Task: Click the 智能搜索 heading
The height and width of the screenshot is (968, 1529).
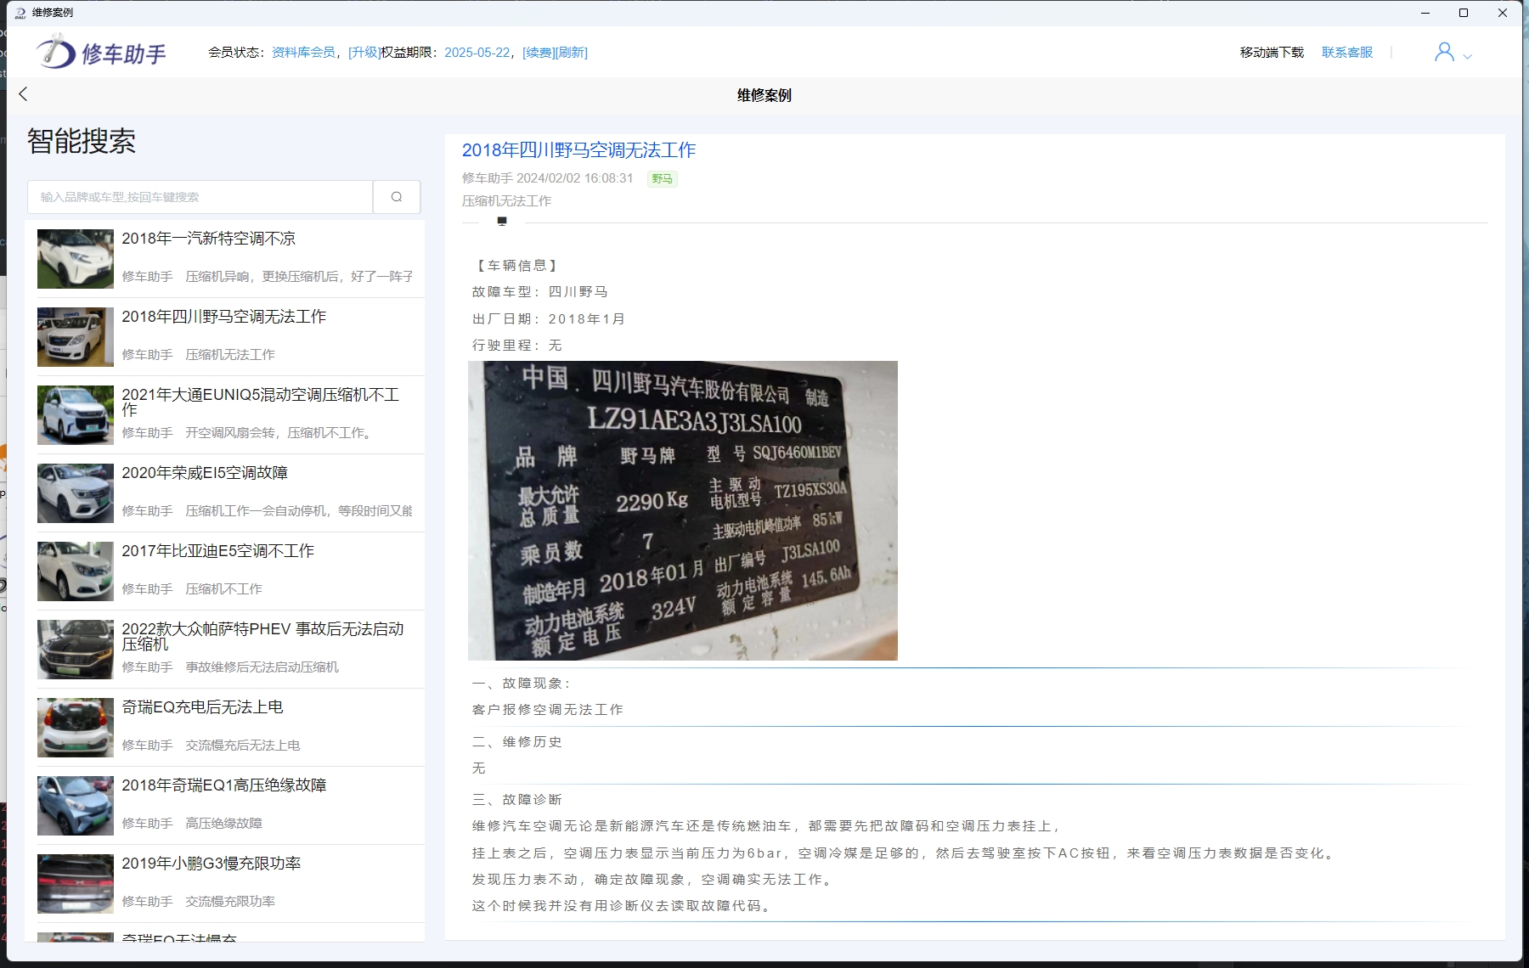Action: (x=82, y=141)
